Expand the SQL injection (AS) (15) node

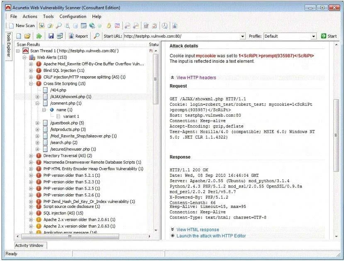tap(31, 213)
